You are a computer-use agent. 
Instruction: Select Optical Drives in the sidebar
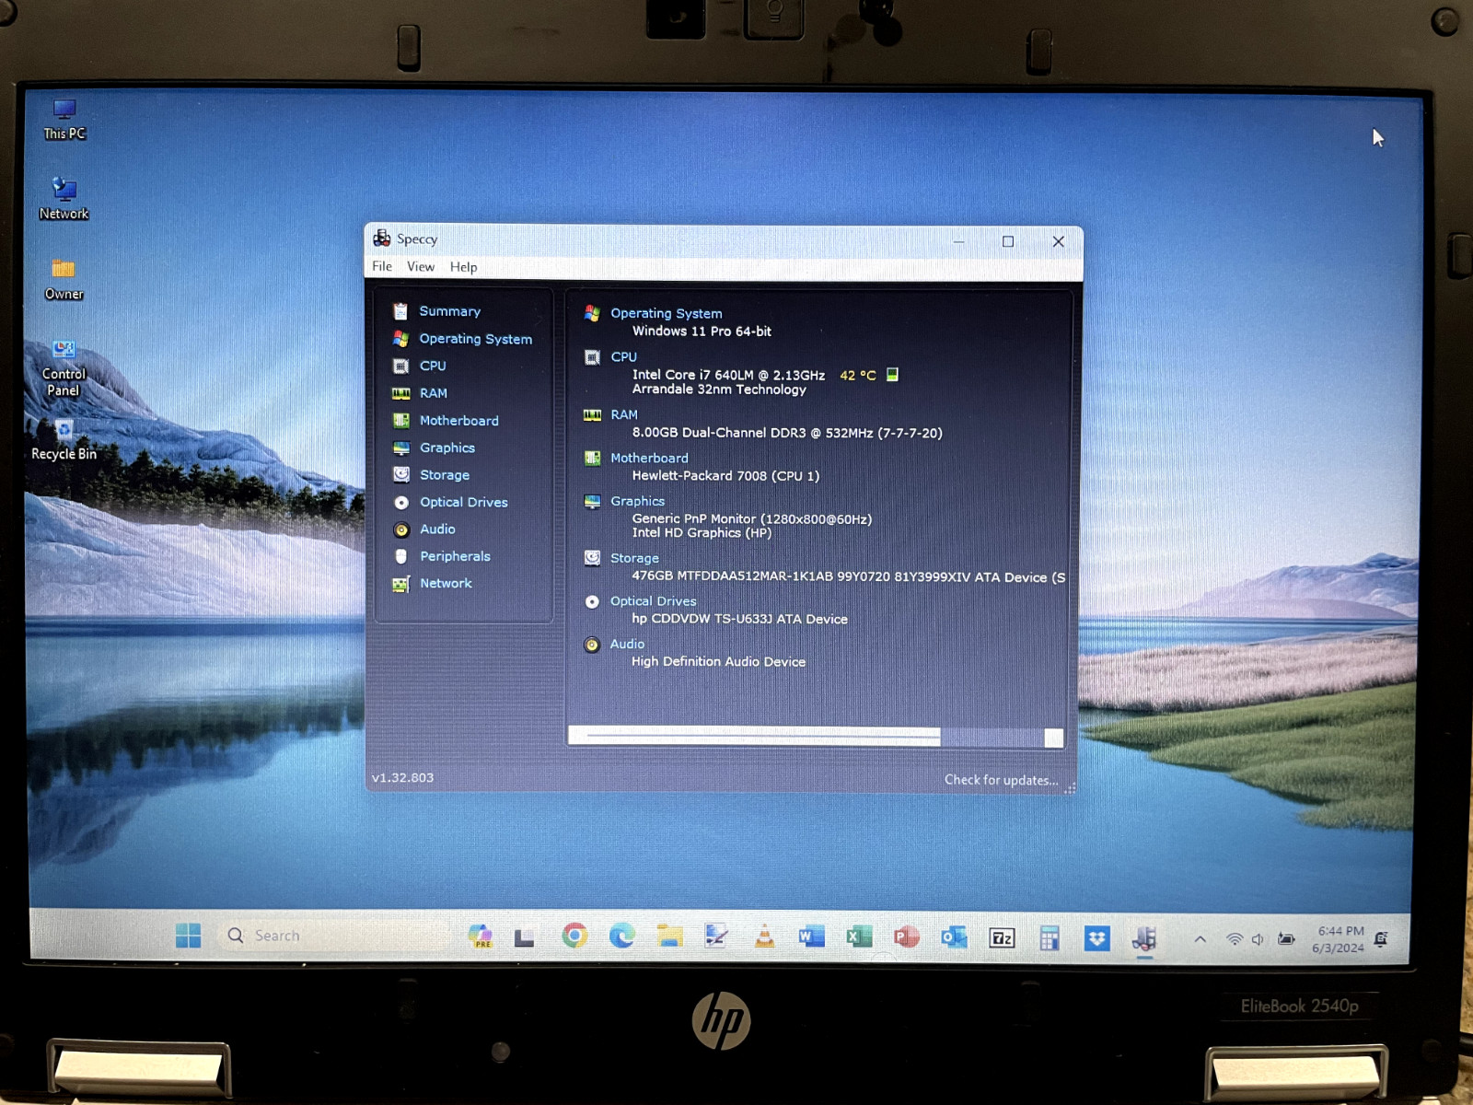[463, 502]
